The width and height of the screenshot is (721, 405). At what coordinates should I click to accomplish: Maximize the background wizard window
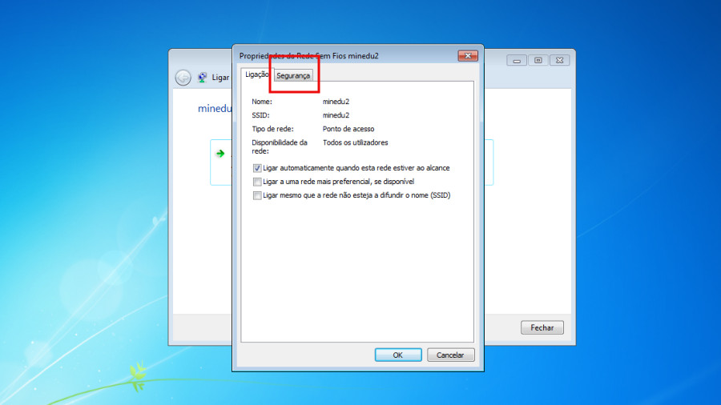[538, 60]
